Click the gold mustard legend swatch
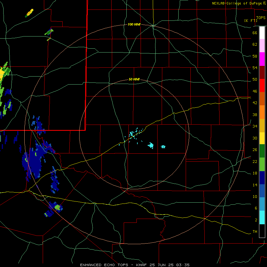Screen dimensions: 267x267 pos(262,126)
